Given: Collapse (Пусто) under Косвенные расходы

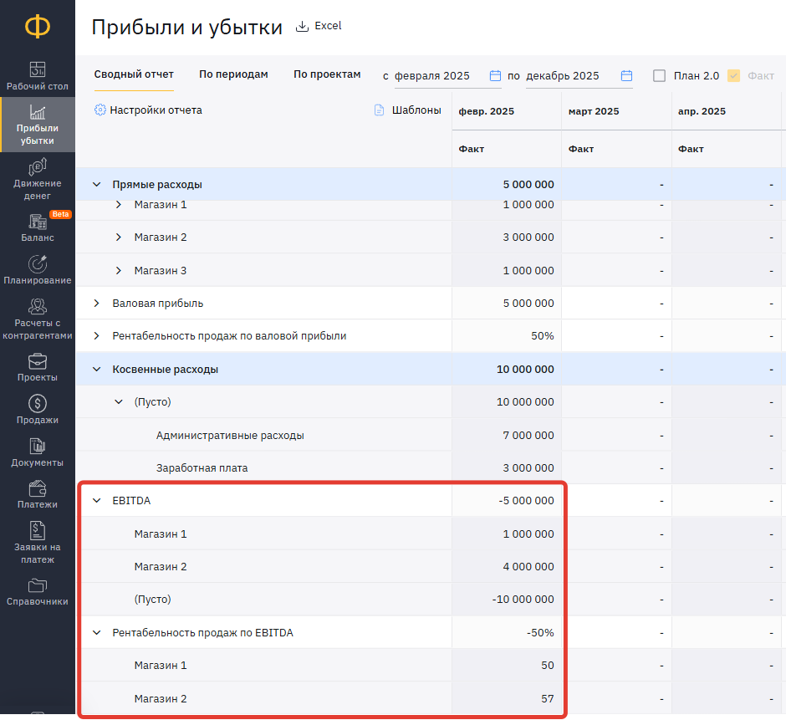Looking at the screenshot, I should point(119,402).
